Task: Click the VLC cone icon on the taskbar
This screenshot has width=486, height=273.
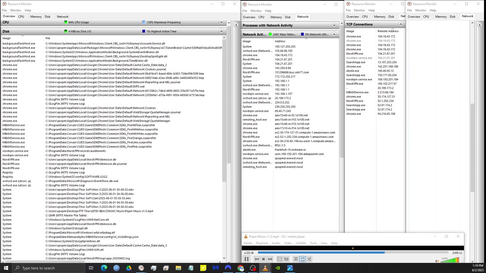Action: [x=265, y=268]
